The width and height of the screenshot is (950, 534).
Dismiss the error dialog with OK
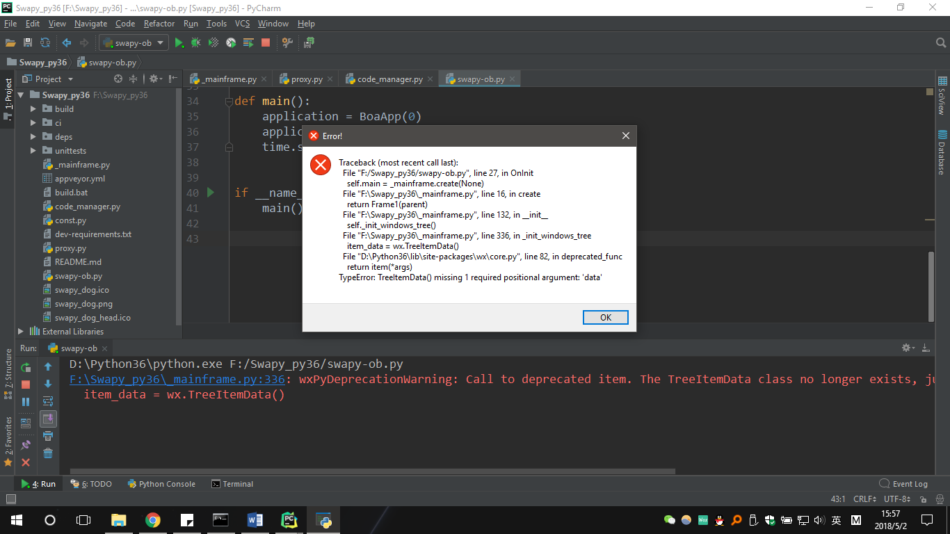[x=604, y=317]
